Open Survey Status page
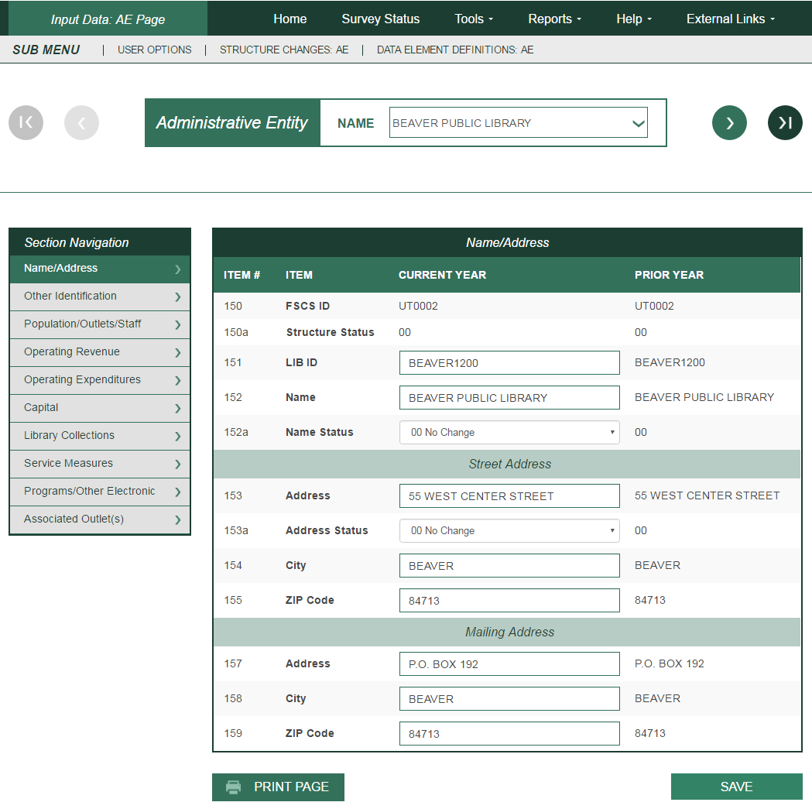Screen dimensions: 812x809 point(380,19)
